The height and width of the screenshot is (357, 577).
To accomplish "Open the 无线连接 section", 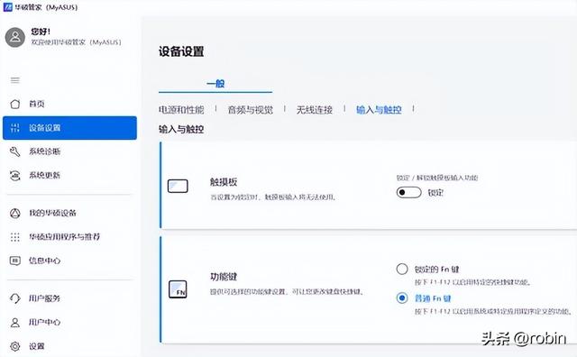I will pos(315,109).
